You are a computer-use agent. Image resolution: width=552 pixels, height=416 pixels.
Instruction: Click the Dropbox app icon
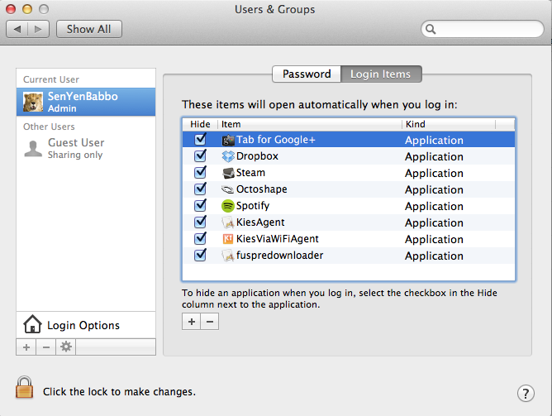228,156
